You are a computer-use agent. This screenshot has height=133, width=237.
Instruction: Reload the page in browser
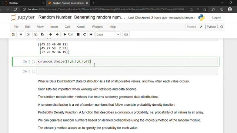tap(15, 9)
